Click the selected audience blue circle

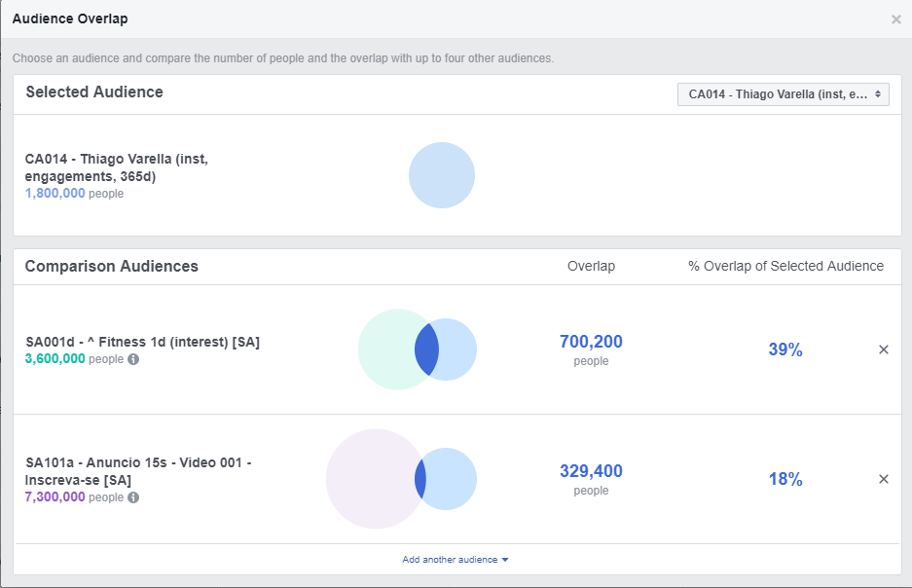click(442, 175)
